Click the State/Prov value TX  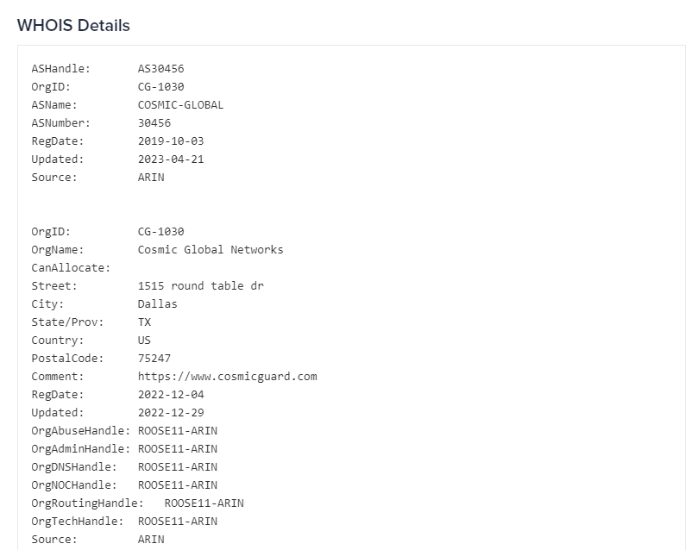pyautogui.click(x=144, y=322)
